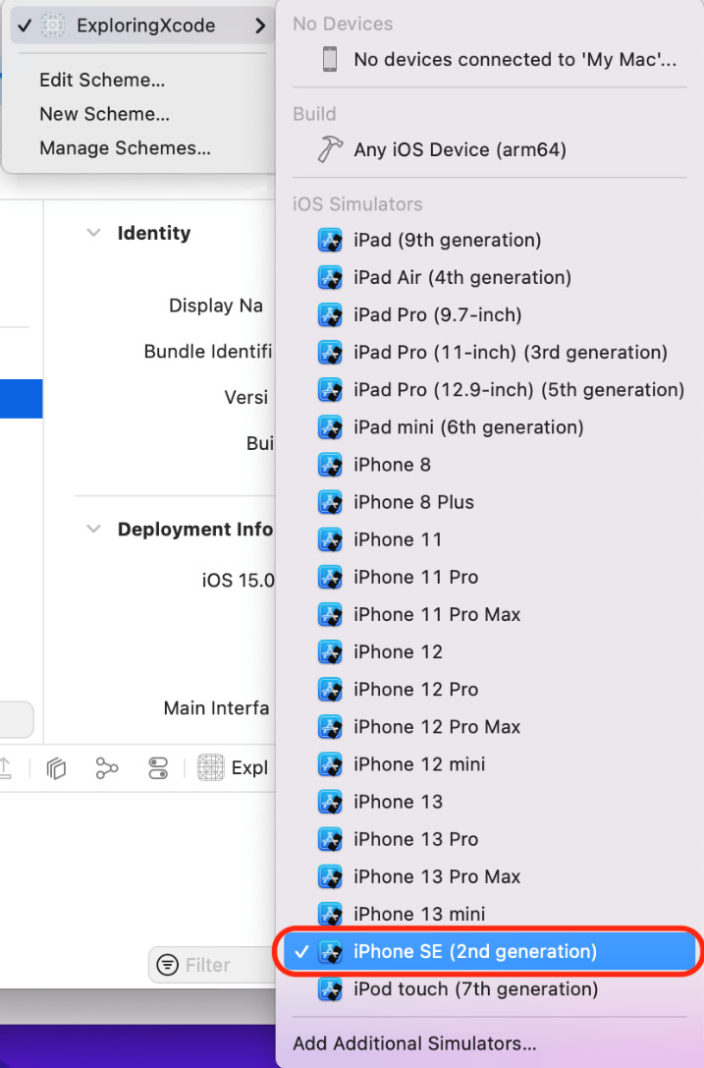
Task: Collapse the Deployment Info section
Action: click(x=94, y=530)
